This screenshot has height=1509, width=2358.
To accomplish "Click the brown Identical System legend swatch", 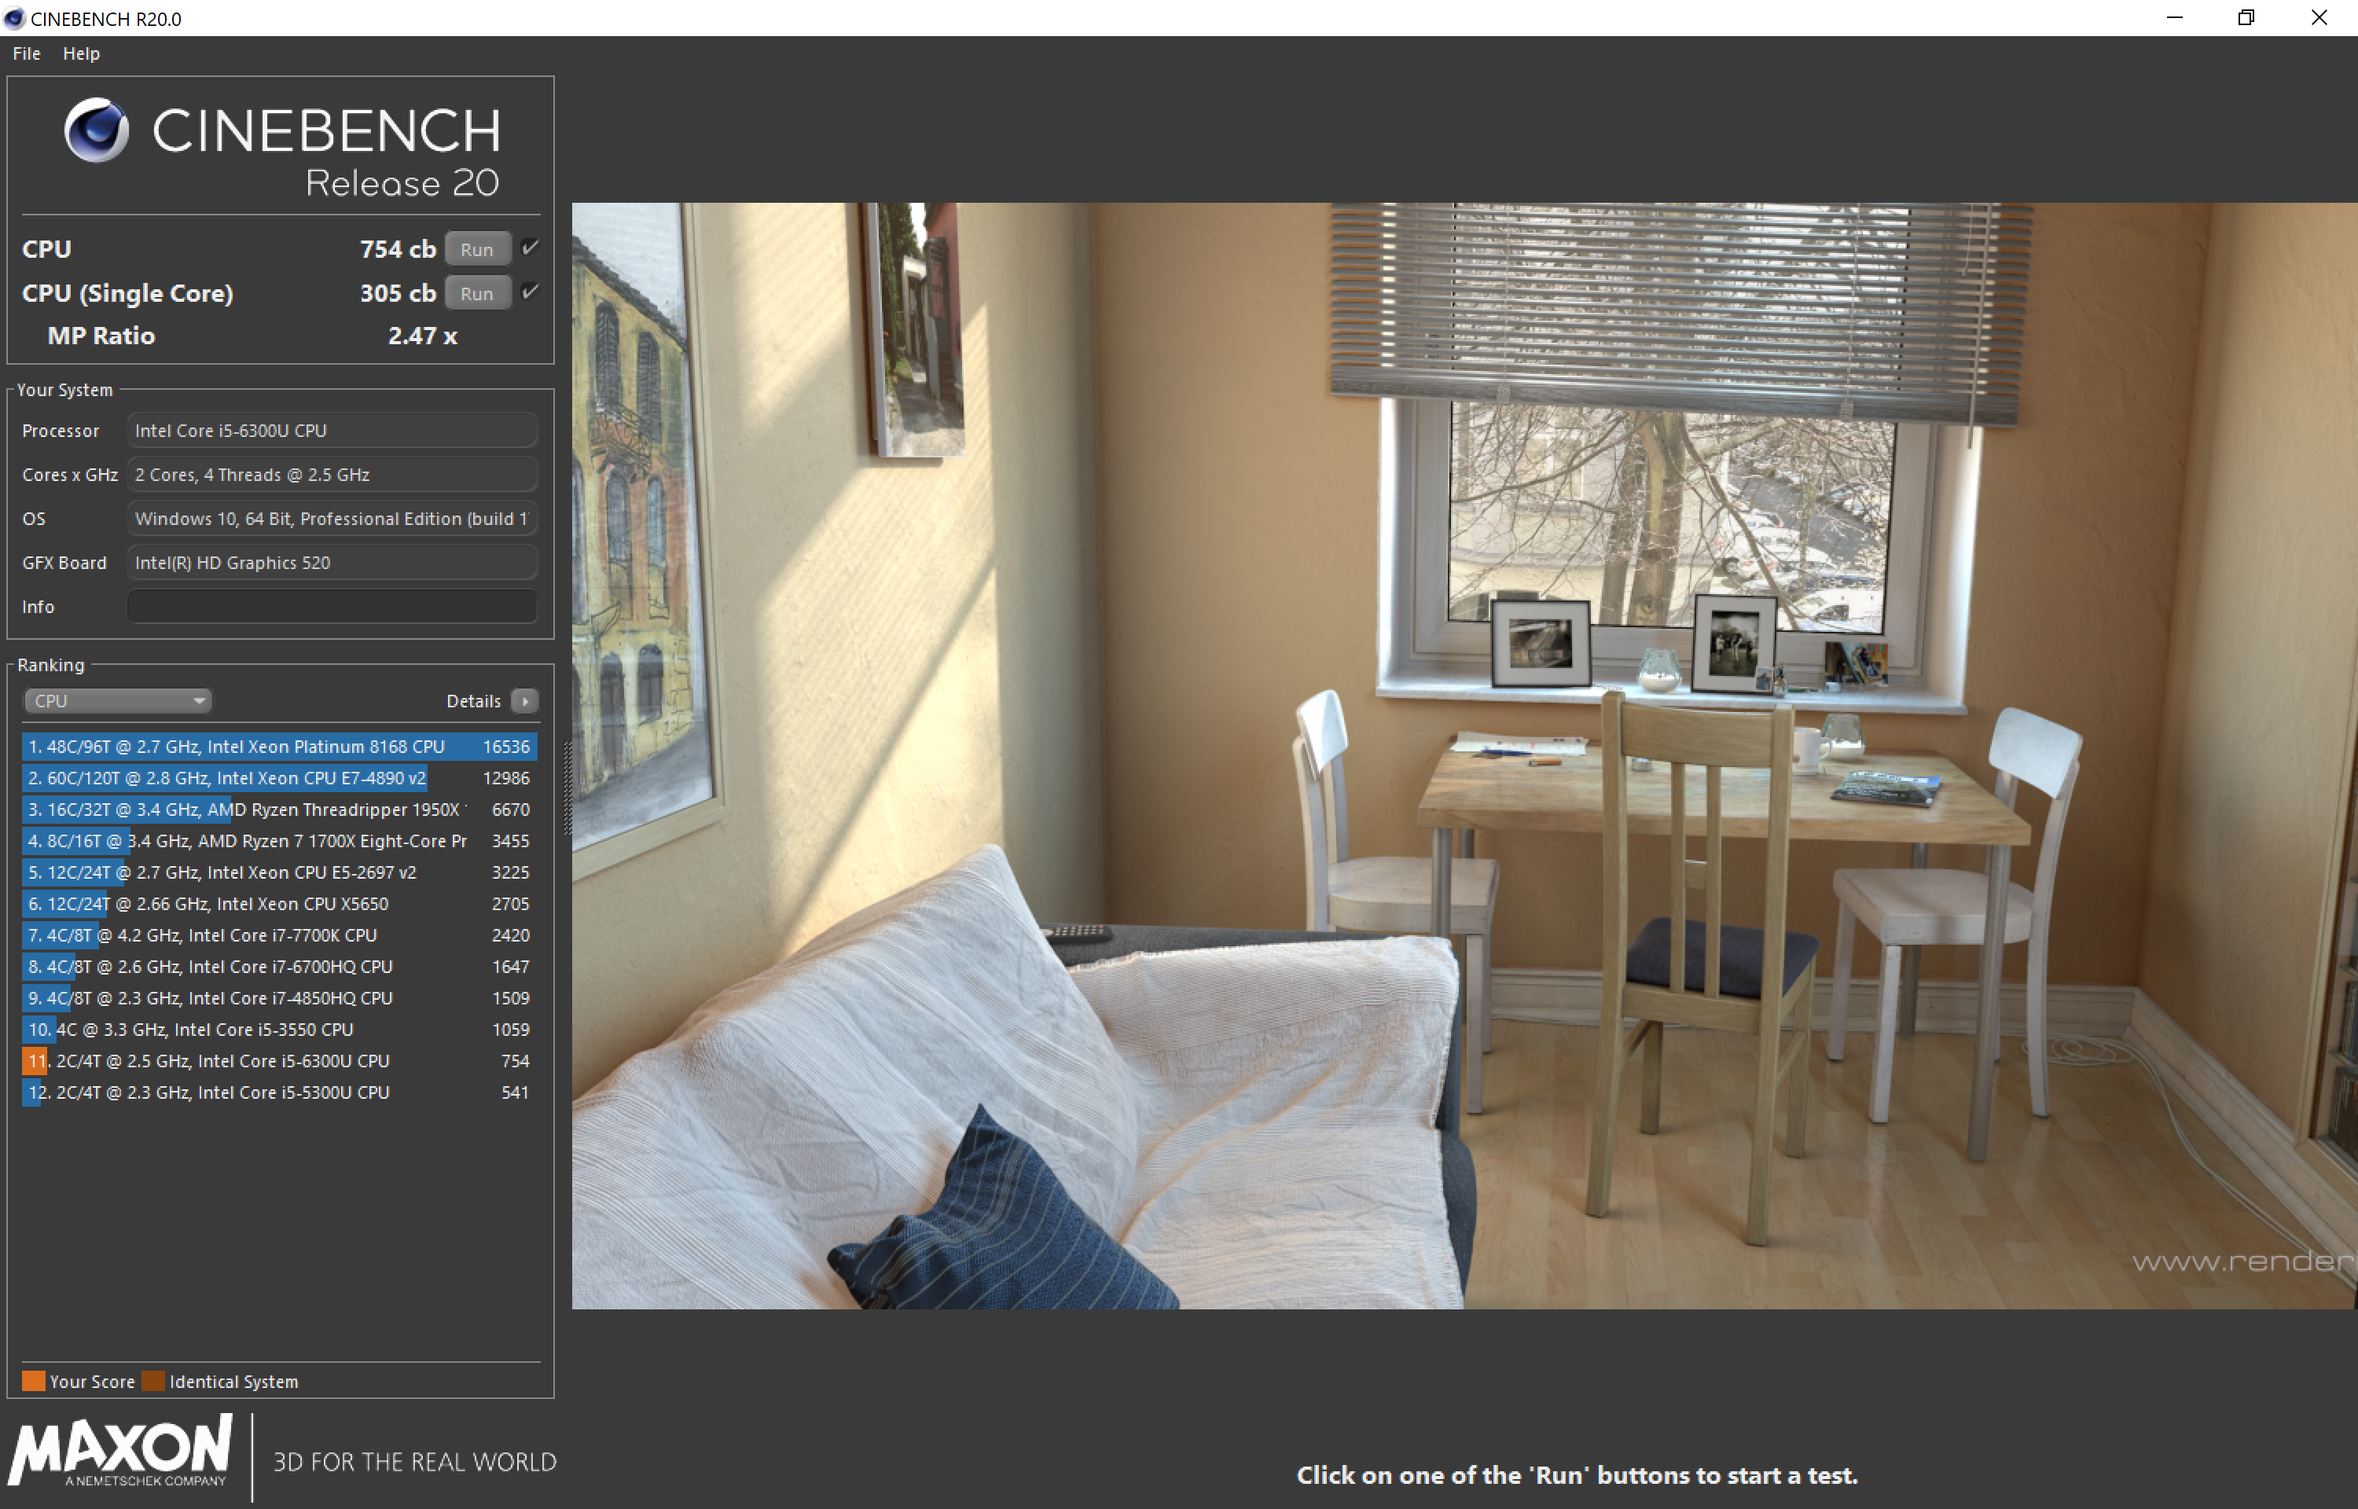I will (x=152, y=1381).
